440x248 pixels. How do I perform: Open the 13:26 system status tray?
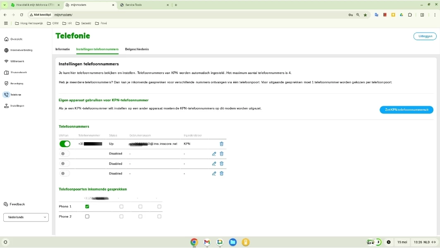[425, 242]
